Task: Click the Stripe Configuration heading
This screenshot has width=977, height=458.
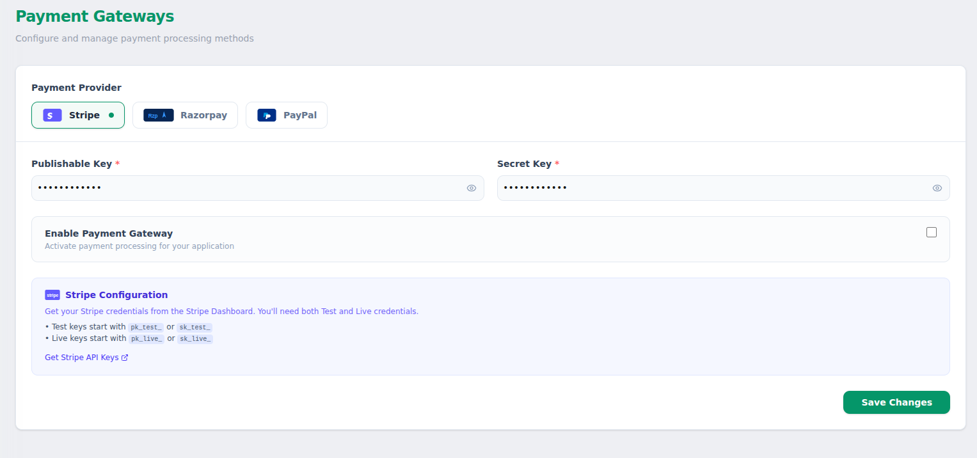Action: tap(116, 295)
